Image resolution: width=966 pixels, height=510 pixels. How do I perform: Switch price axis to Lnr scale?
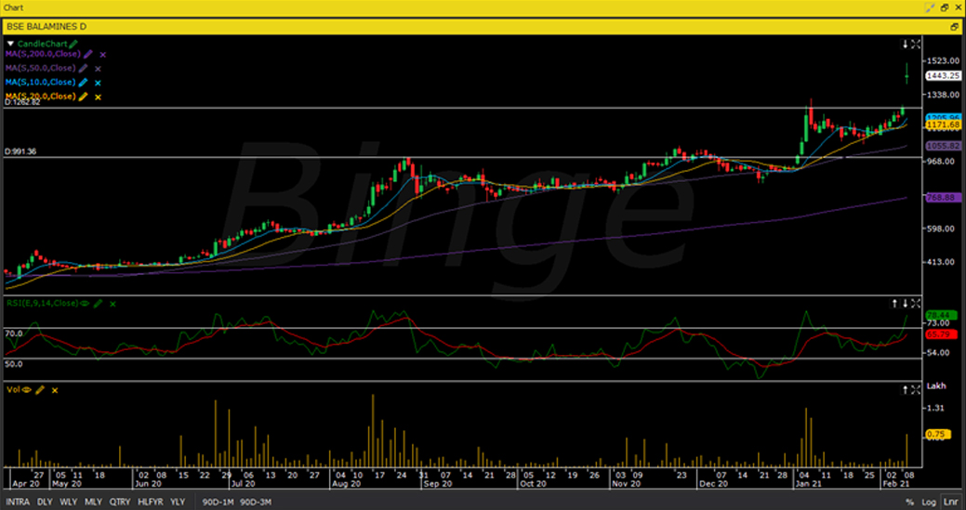point(950,502)
